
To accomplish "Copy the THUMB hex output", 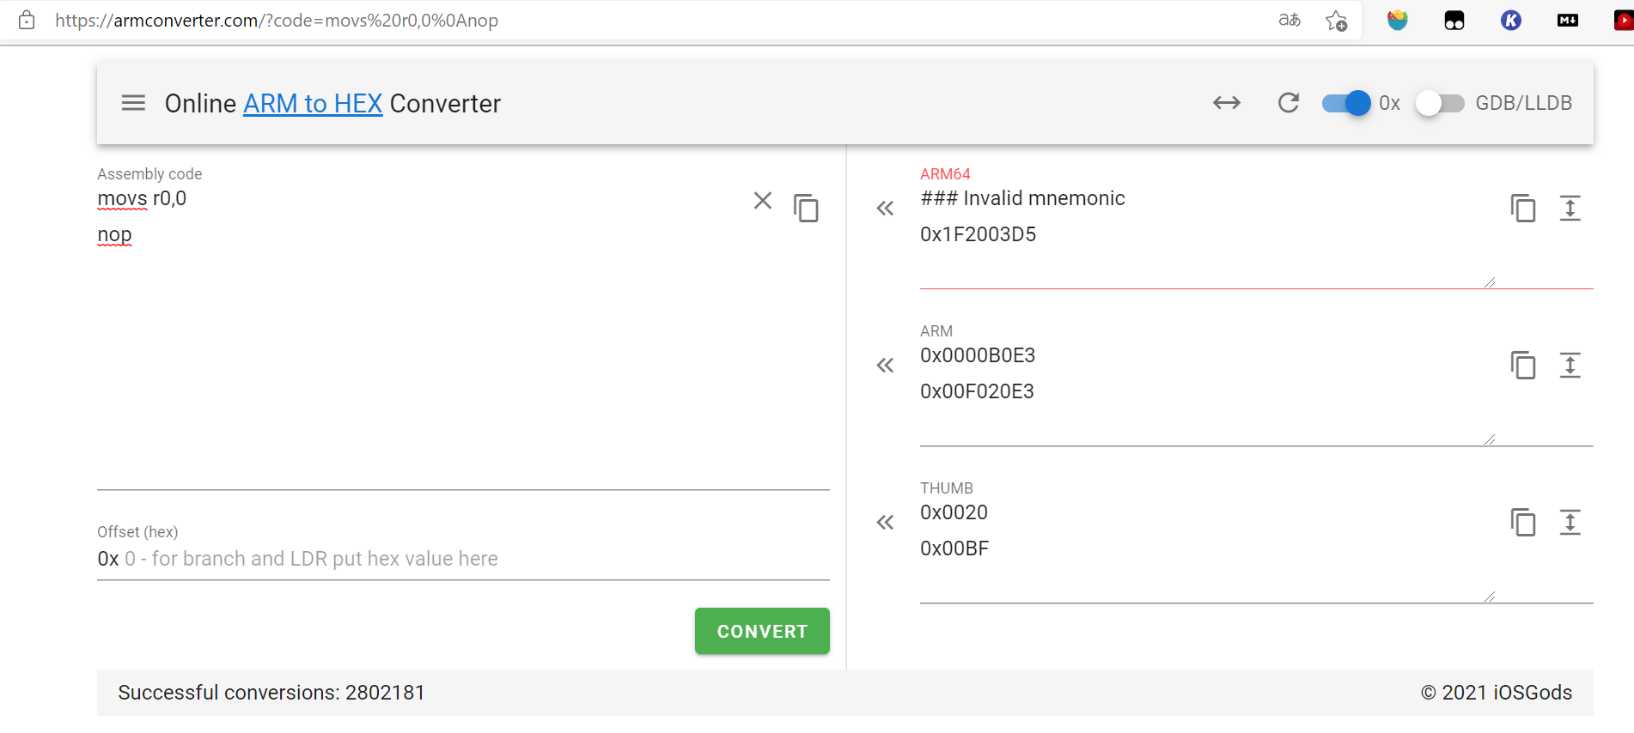I will (1522, 522).
